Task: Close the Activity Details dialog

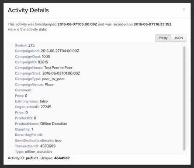Action: pyautogui.click(x=184, y=10)
